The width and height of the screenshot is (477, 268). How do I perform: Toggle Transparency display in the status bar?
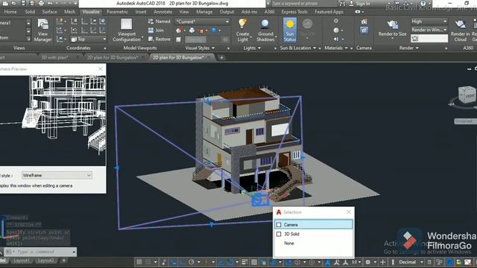254,262
